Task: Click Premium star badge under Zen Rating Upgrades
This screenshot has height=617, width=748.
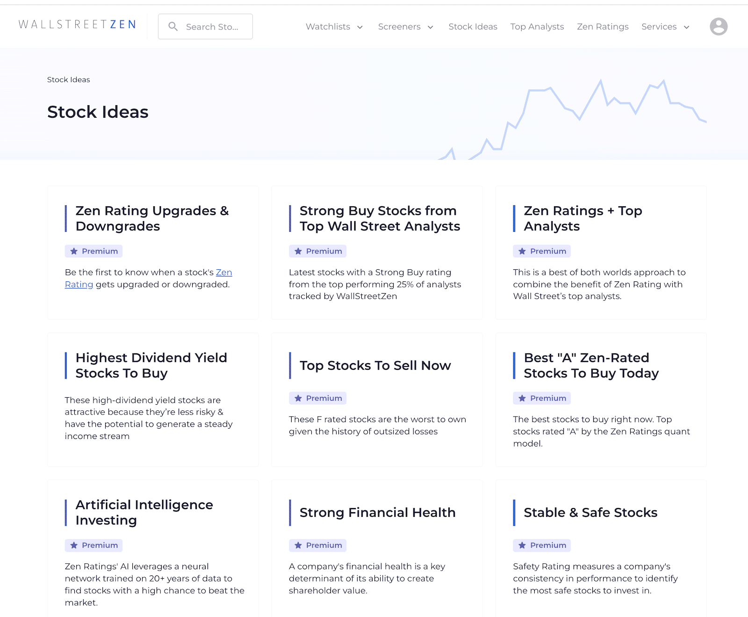Action: pyautogui.click(x=93, y=251)
